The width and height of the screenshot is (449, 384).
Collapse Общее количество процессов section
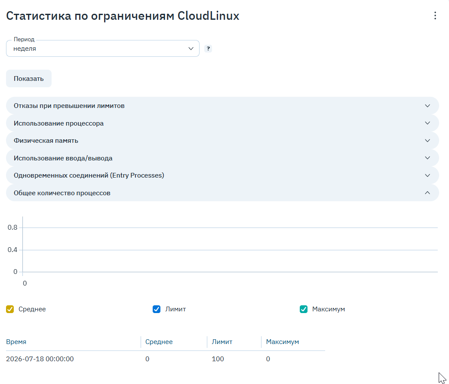222,193
